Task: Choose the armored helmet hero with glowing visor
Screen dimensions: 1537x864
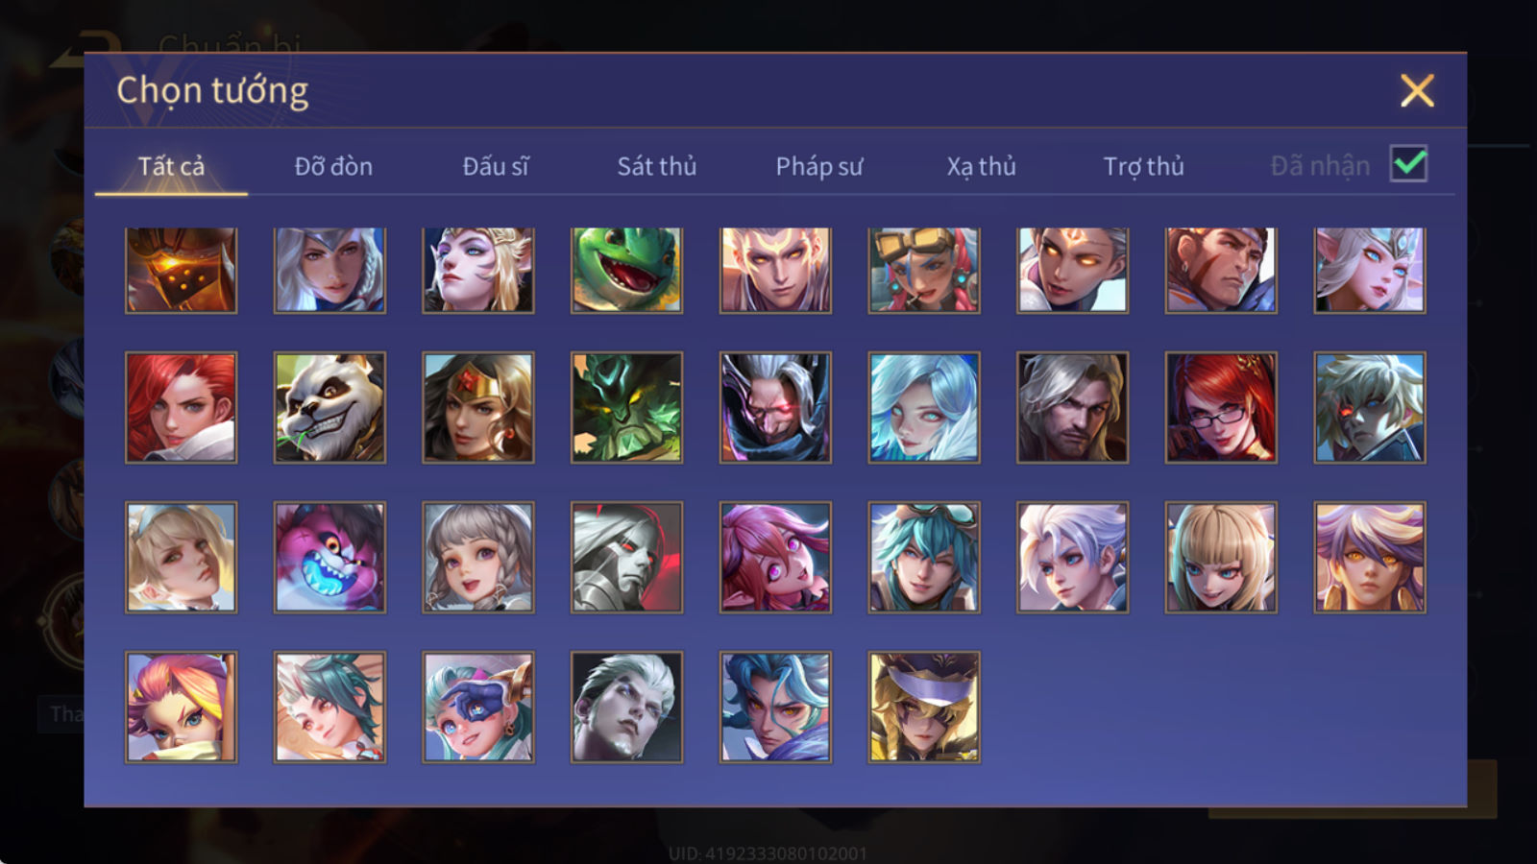Action: [181, 270]
